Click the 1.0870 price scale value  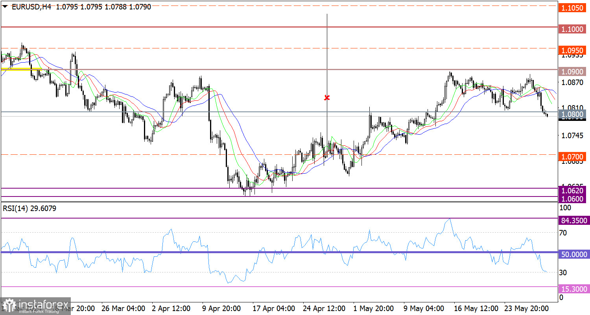pyautogui.click(x=572, y=82)
